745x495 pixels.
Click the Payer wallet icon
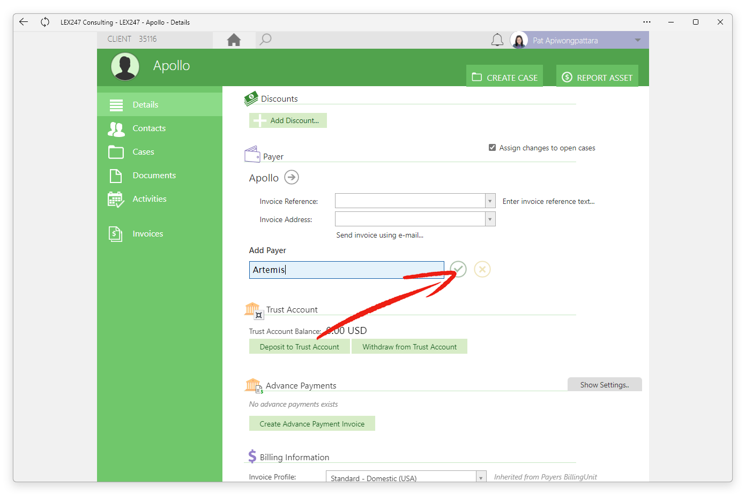(x=252, y=154)
